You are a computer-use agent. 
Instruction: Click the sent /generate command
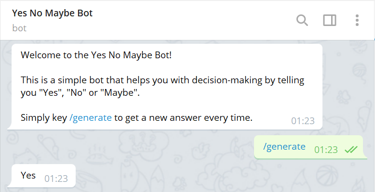(x=284, y=146)
